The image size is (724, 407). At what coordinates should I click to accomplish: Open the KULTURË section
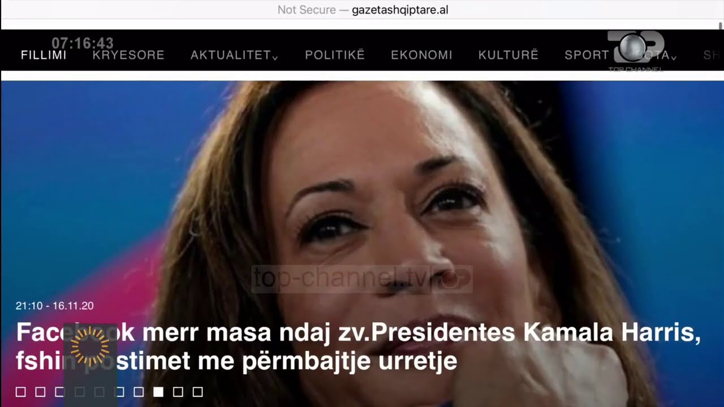coord(508,55)
